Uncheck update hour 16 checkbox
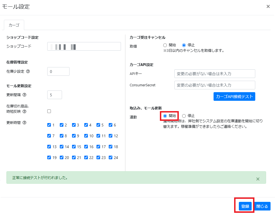Image resolution: width=275 pixels, height=213 pixels. pos(86,147)
